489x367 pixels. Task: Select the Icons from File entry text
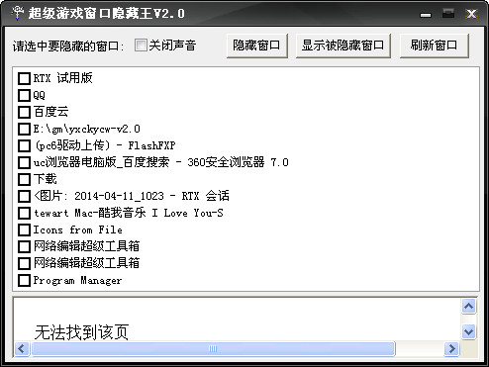click(77, 229)
